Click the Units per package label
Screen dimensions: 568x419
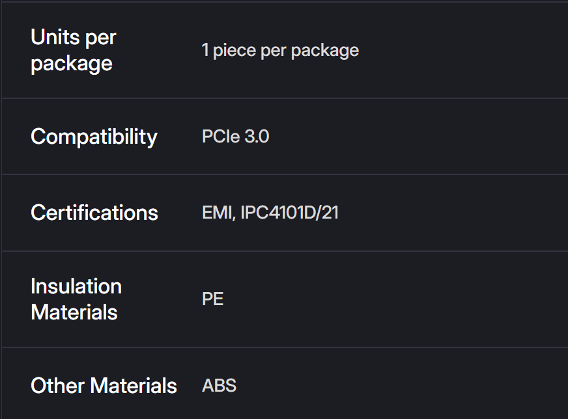click(x=73, y=50)
